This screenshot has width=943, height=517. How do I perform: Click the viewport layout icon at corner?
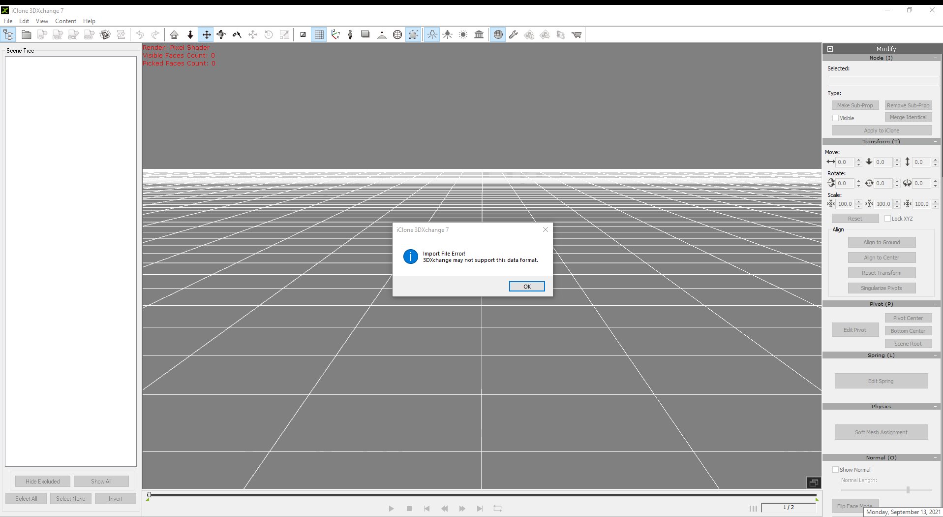pos(814,483)
